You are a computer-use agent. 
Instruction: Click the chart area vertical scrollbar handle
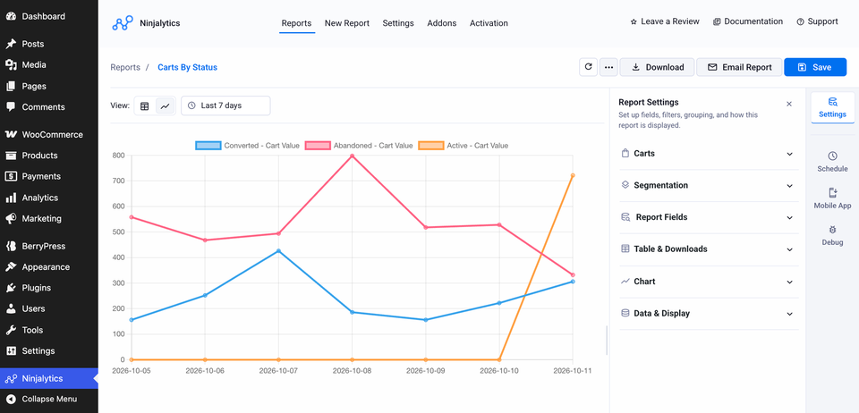pos(606,341)
